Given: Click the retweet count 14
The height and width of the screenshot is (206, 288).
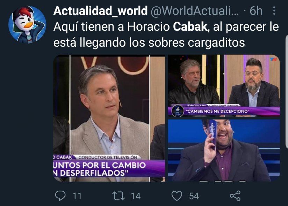Looking at the screenshot, I should [136, 196].
